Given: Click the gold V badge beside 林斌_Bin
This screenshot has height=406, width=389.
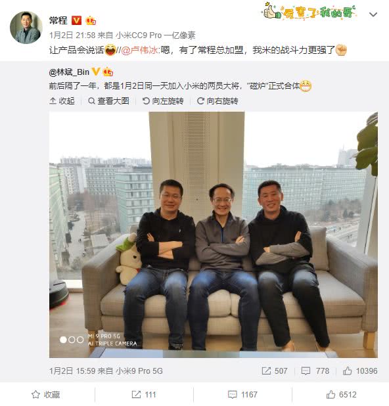Looking at the screenshot, I should click(96, 72).
